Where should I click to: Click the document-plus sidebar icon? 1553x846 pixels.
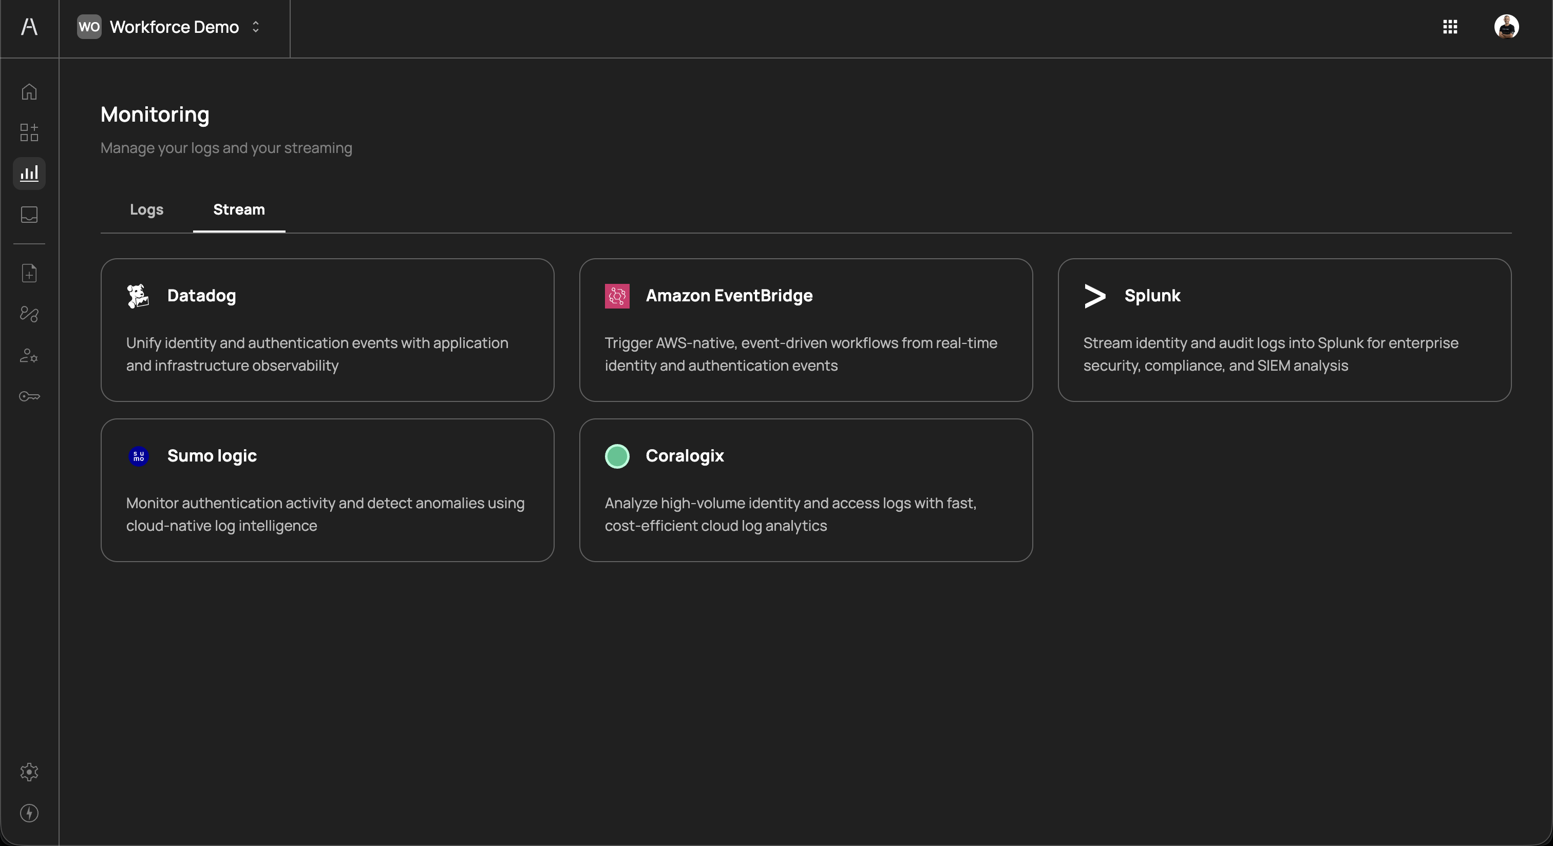(x=29, y=273)
